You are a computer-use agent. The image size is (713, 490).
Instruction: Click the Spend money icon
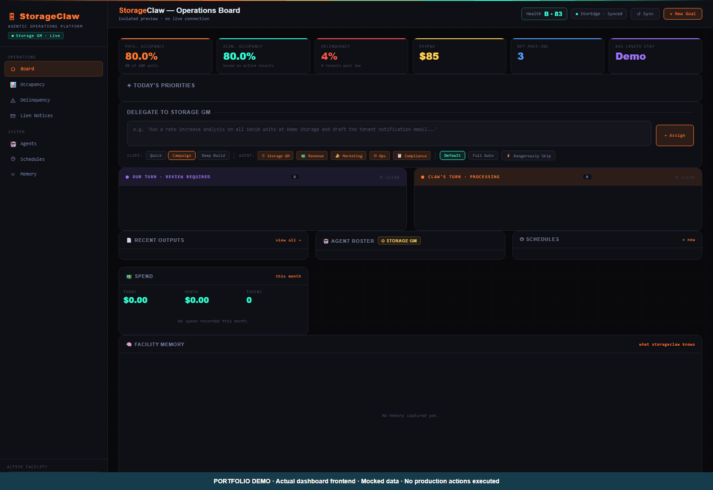(x=129, y=276)
